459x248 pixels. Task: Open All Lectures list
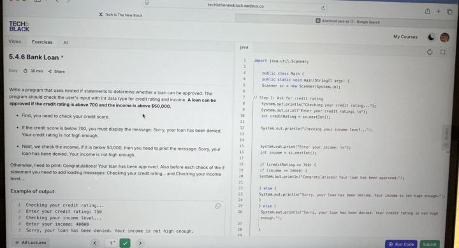click(x=31, y=242)
